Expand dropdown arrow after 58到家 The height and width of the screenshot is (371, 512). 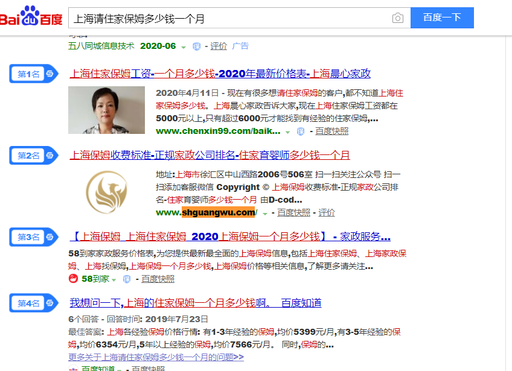[114, 280]
